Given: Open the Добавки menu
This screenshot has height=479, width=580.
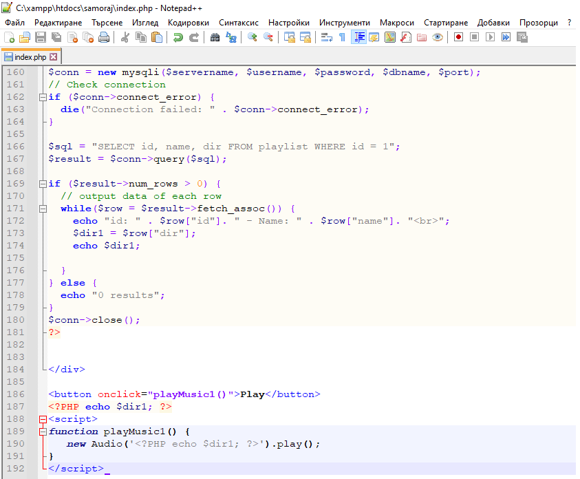Looking at the screenshot, I should tap(493, 23).
